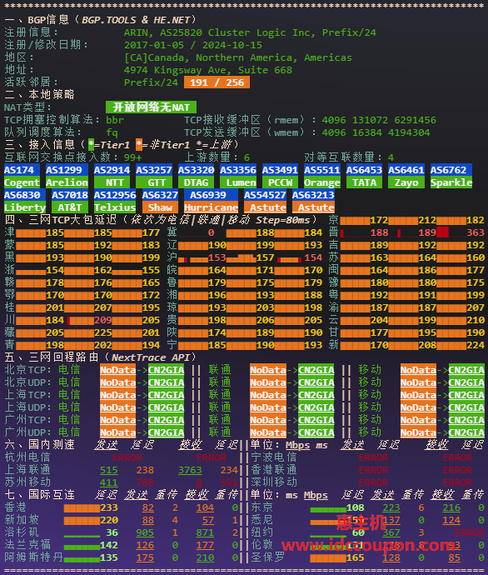488x575 pixels.
Task: Select the Zayo badge under AS6461
Action: (x=406, y=182)
